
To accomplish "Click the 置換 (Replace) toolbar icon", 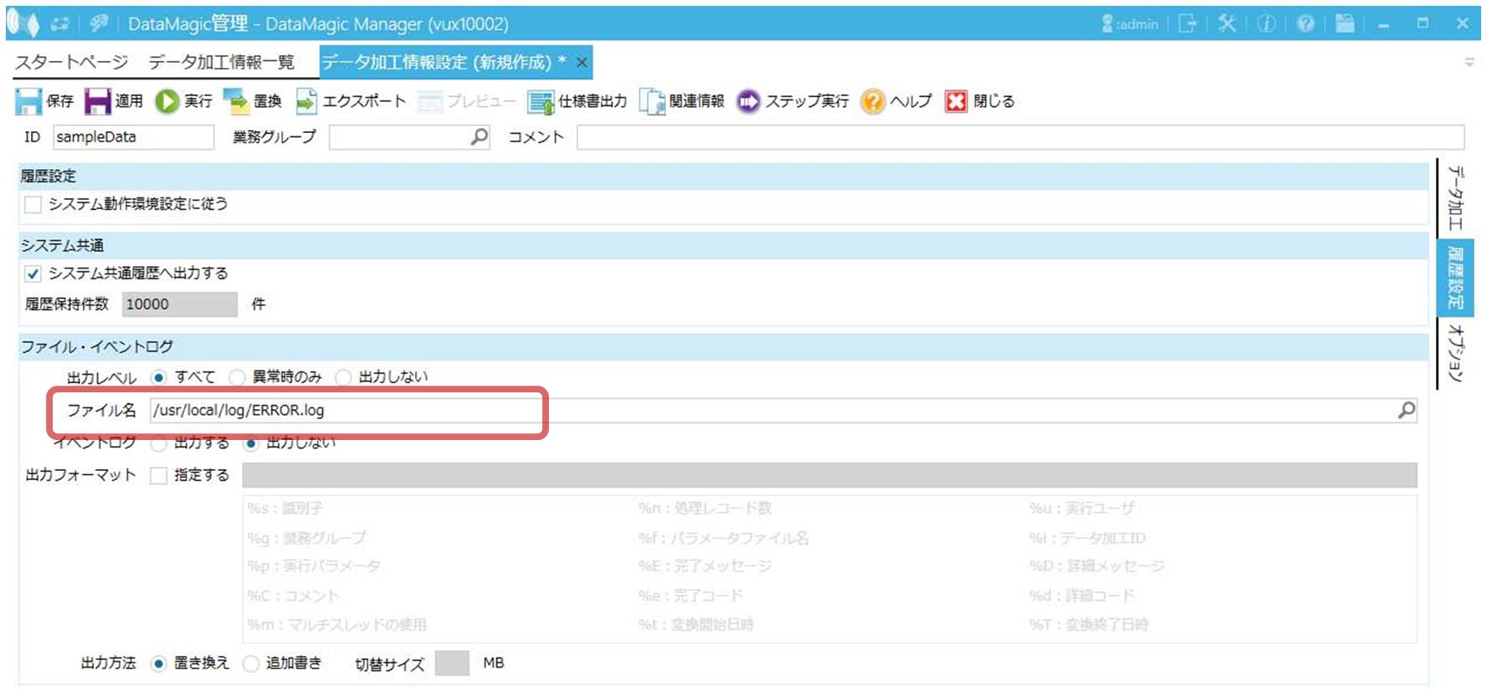I will click(x=237, y=101).
